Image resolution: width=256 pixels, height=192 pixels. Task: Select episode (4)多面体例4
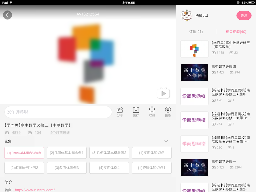(109, 168)
